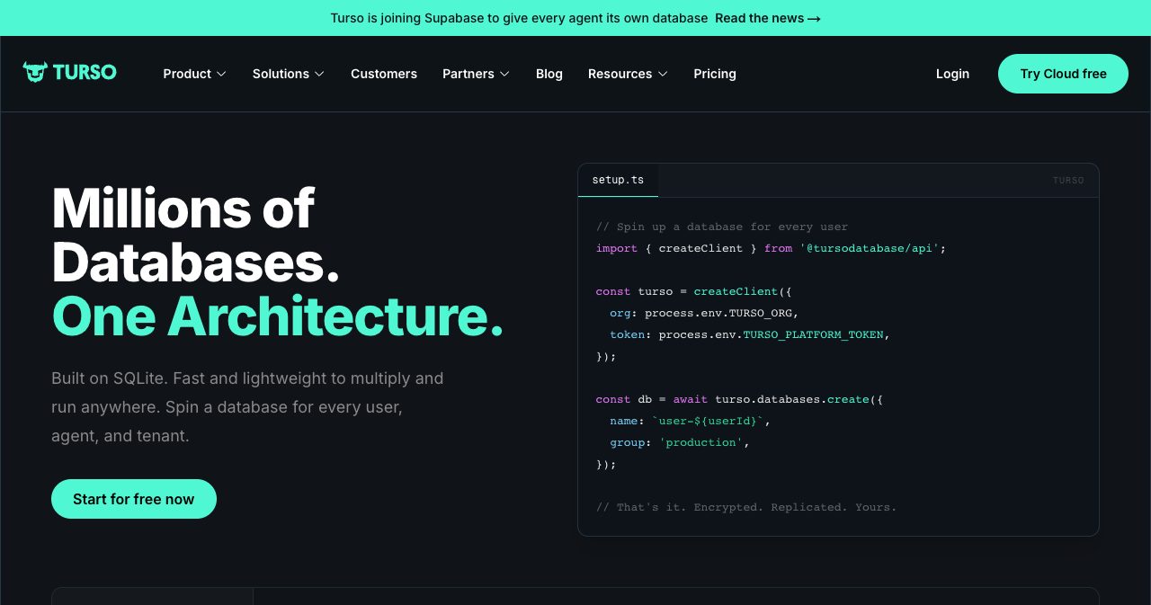This screenshot has width=1151, height=605.
Task: Click the 'Built on SQLite' description paragraph
Action: (247, 407)
